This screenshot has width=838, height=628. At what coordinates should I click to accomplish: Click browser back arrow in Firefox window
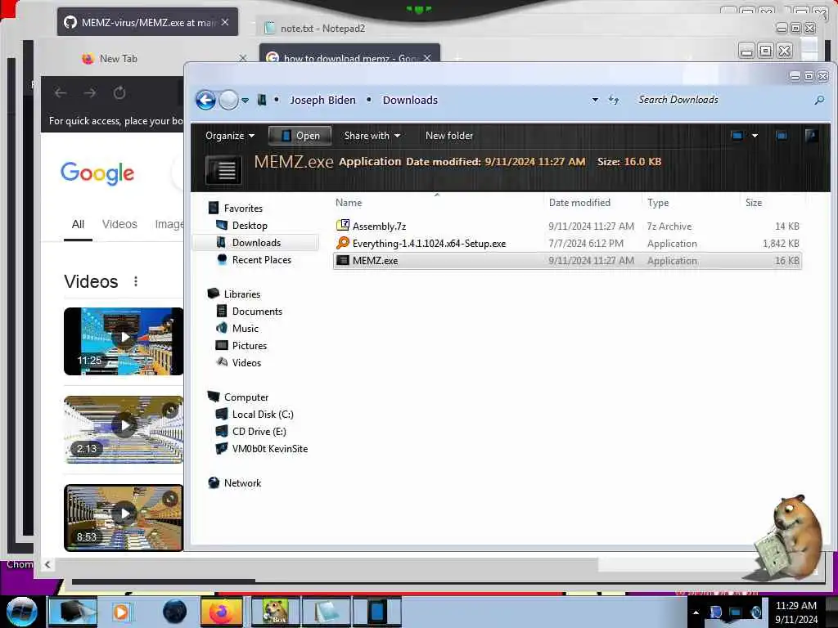point(61,93)
